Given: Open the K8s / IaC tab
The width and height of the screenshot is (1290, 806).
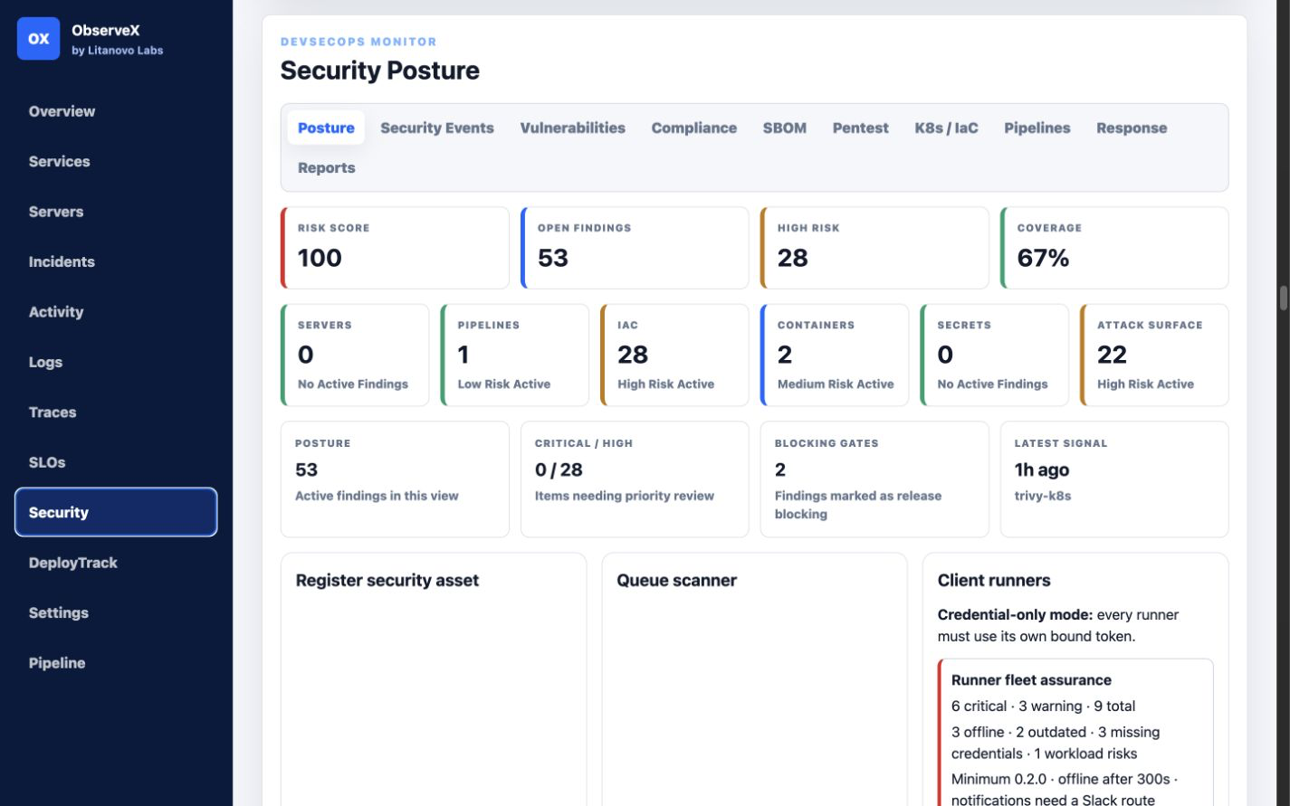Looking at the screenshot, I should (x=946, y=128).
